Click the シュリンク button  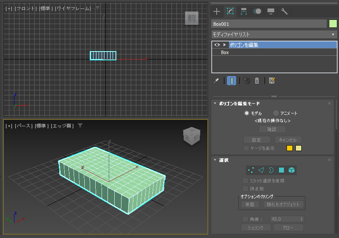[256, 227]
